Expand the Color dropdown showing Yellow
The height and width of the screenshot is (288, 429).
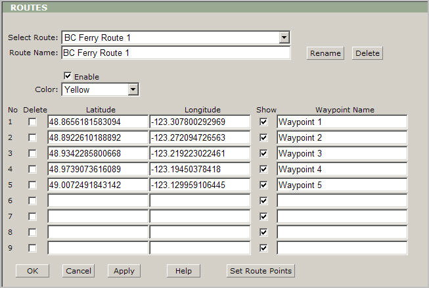pyautogui.click(x=133, y=89)
